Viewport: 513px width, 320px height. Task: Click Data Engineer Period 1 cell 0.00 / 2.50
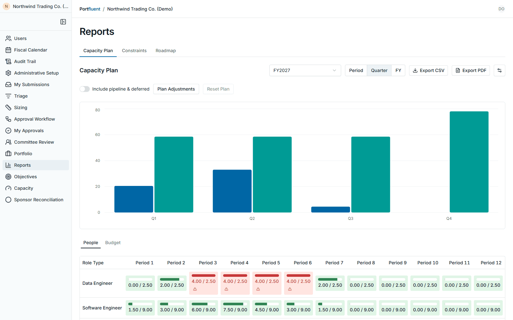coord(140,283)
